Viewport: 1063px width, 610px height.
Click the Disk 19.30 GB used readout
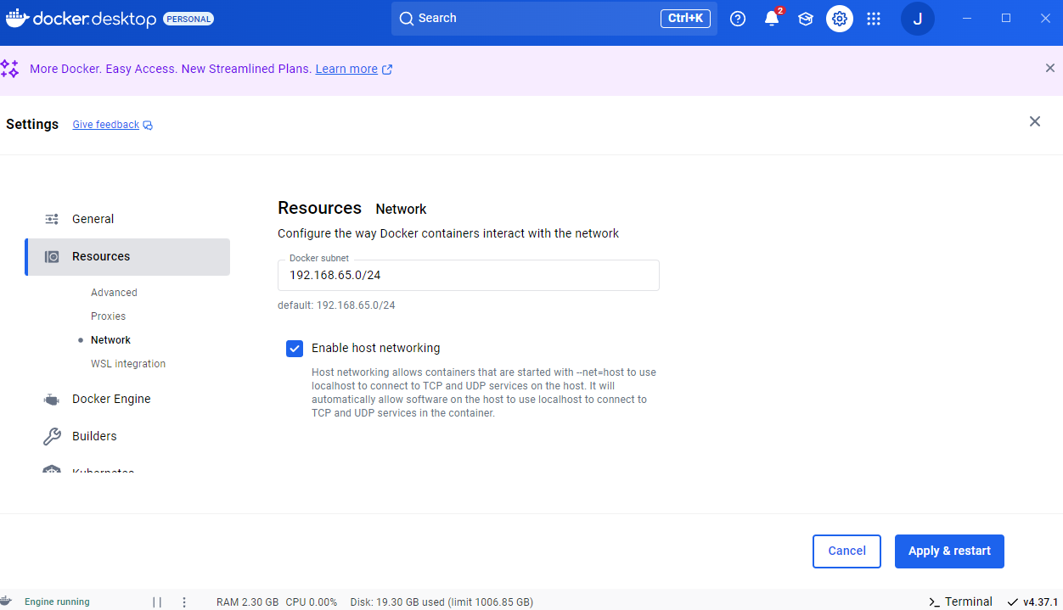point(442,602)
